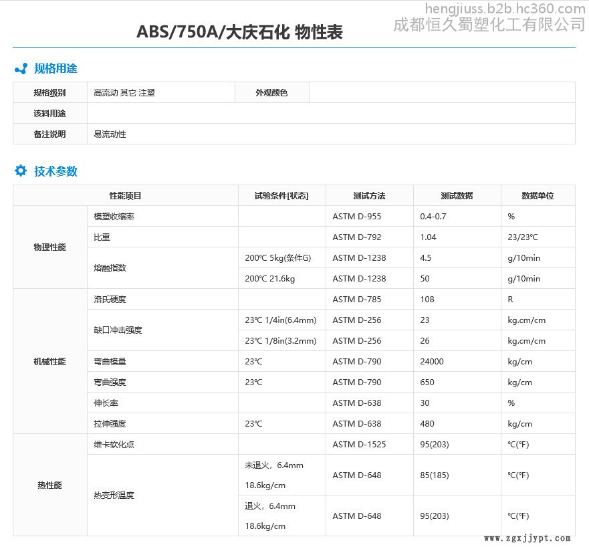589x553 pixels.
Task: Select the melt index value 4.5
Action: point(426,257)
